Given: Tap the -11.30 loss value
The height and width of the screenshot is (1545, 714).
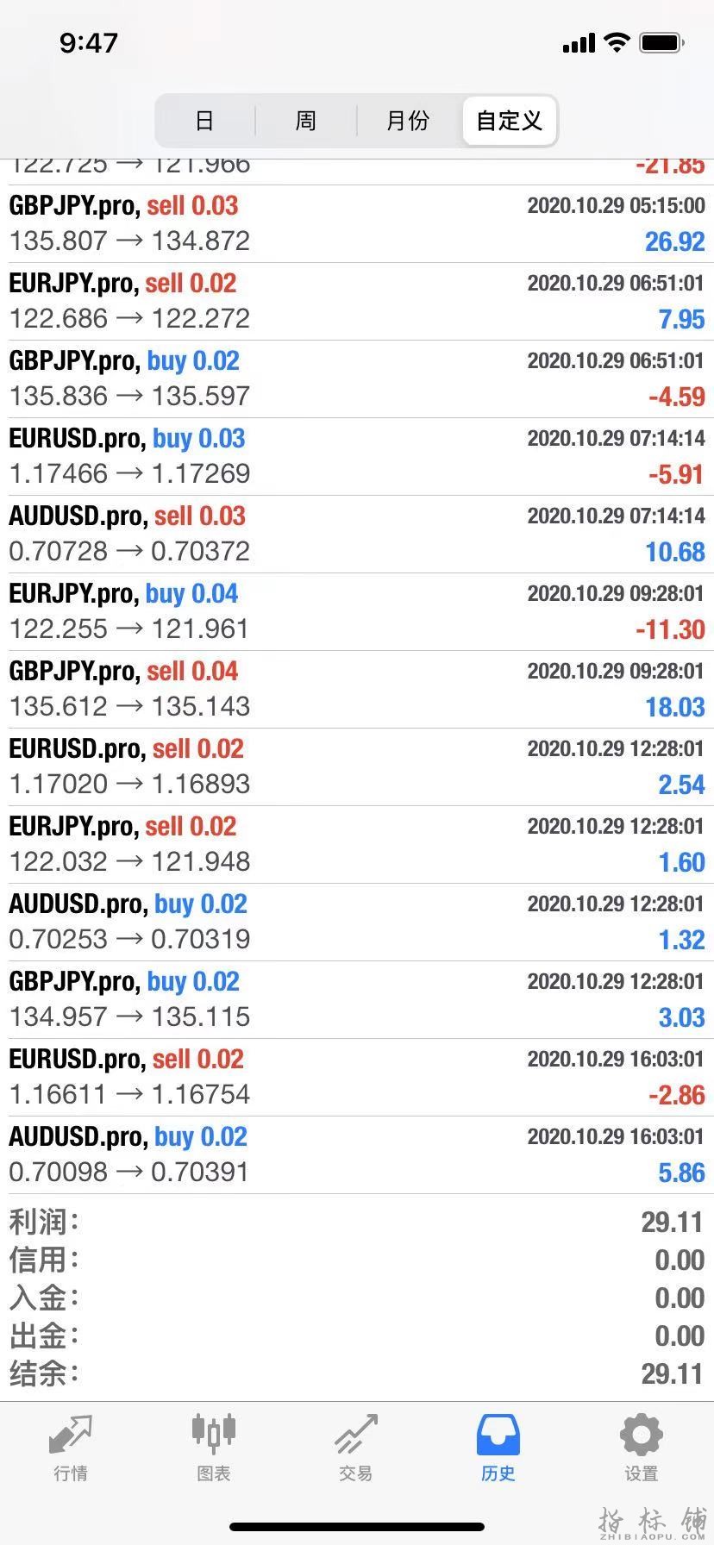Looking at the screenshot, I should tap(670, 630).
